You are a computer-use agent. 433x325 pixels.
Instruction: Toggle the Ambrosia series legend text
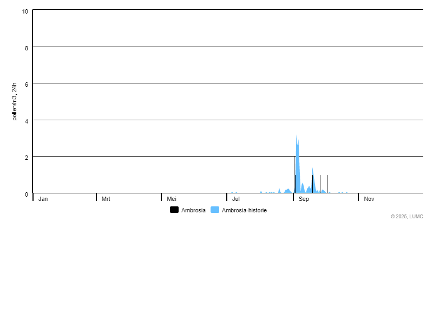tap(193, 210)
